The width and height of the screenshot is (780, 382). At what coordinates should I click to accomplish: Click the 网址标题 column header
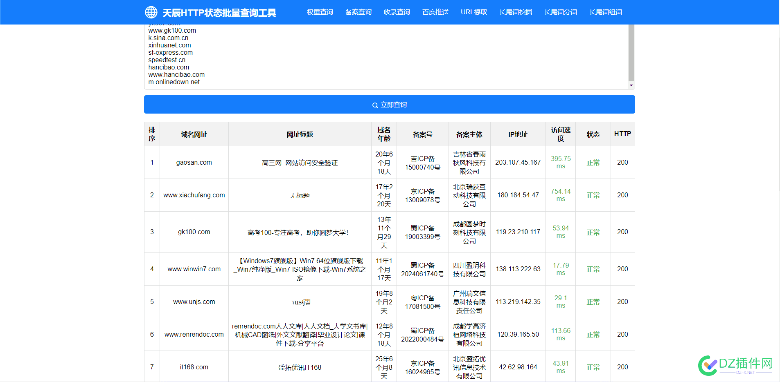(300, 134)
